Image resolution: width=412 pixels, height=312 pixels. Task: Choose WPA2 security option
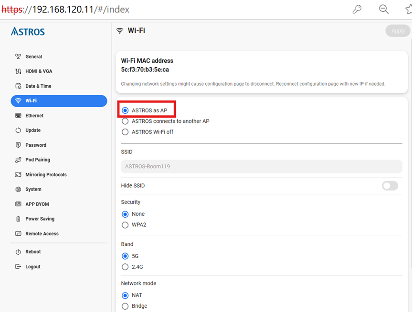[125, 225]
